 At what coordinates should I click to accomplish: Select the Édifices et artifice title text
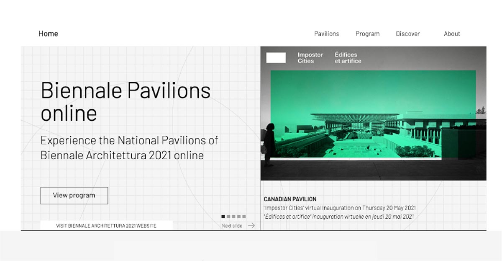point(348,58)
